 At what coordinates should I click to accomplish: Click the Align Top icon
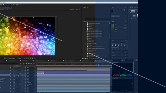122,45
